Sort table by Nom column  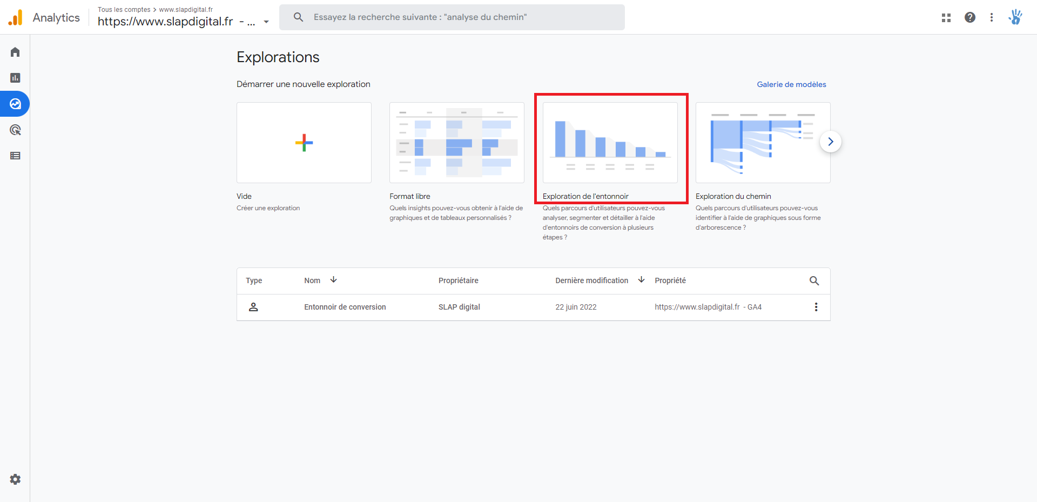[x=312, y=280]
